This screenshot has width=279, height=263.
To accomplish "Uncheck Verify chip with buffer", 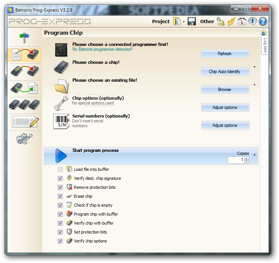I will pyautogui.click(x=60, y=223).
